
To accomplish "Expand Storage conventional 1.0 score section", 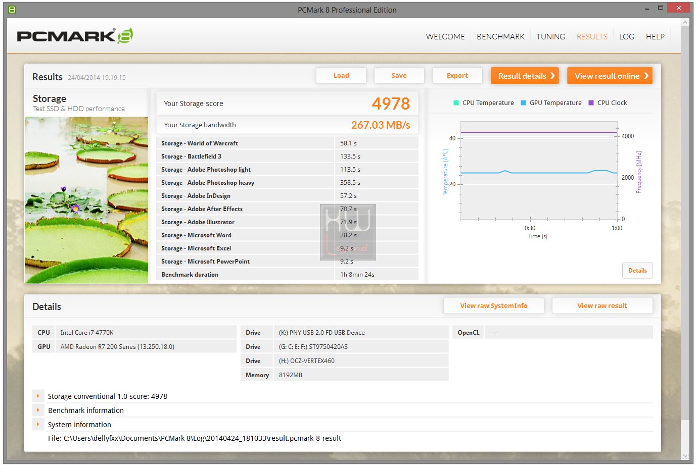I will (38, 396).
